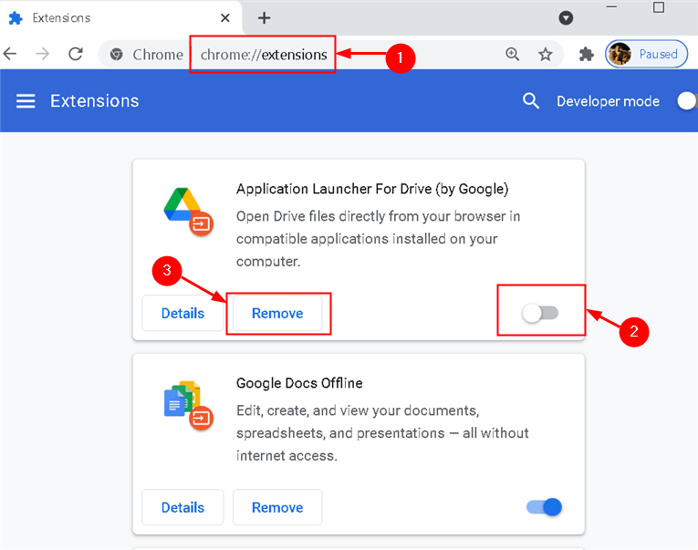Click the Paused profile avatar button
Viewport: 698px width, 550px height.
pyautogui.click(x=647, y=54)
